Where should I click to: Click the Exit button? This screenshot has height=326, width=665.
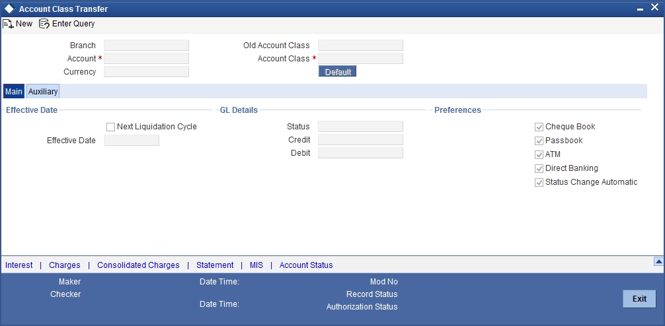coord(639,299)
